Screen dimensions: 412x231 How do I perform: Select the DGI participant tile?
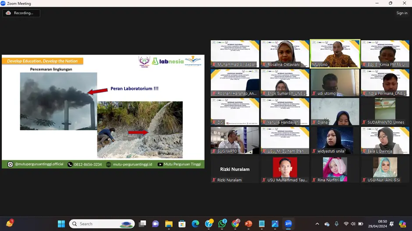coord(235,112)
